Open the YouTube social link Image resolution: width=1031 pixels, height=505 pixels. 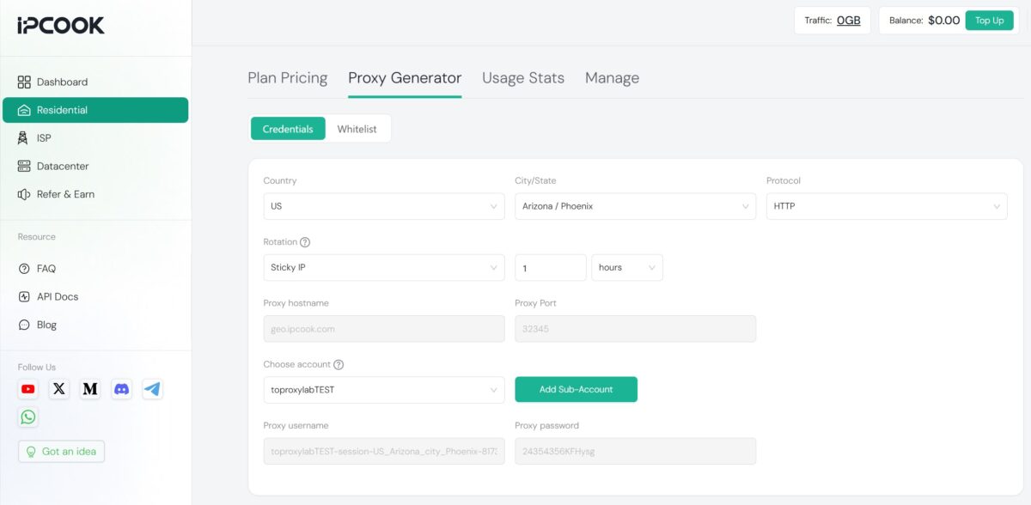coord(28,389)
